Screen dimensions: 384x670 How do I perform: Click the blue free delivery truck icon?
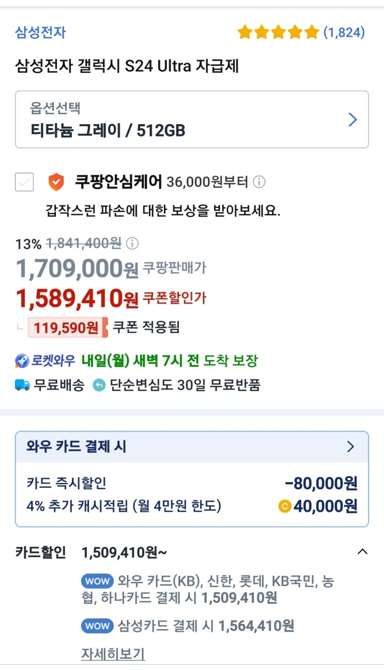tap(22, 385)
